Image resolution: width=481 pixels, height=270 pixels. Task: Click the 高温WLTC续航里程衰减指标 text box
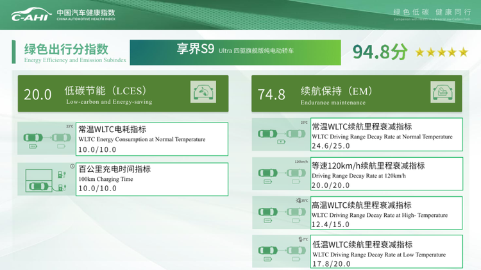(386, 212)
